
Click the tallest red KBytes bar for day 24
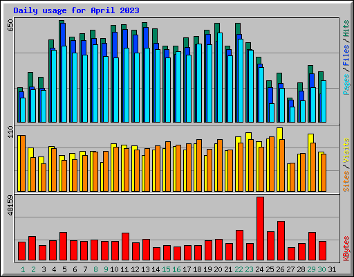coord(261,229)
